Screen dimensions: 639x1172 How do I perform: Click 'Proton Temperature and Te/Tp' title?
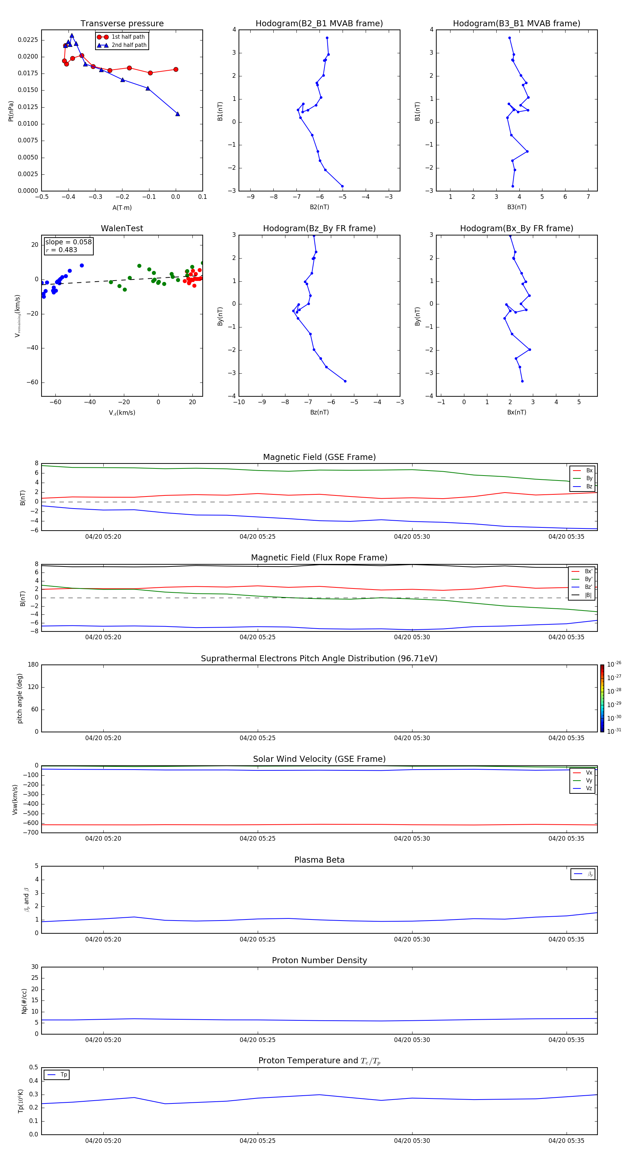(319, 1060)
